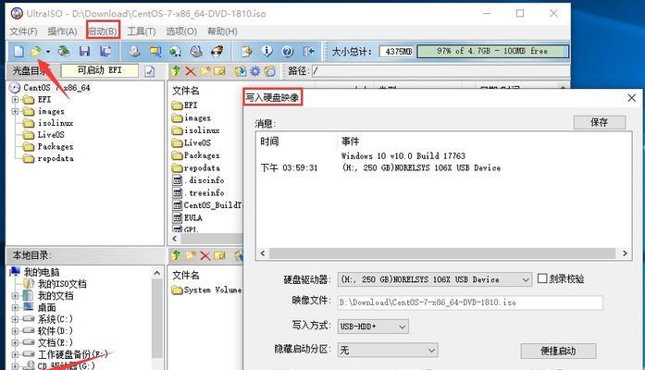Click the document-with-globe toolbar icon

click(x=246, y=52)
